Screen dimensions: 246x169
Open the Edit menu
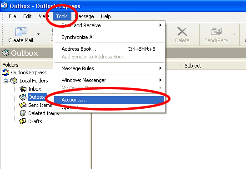click(27, 16)
